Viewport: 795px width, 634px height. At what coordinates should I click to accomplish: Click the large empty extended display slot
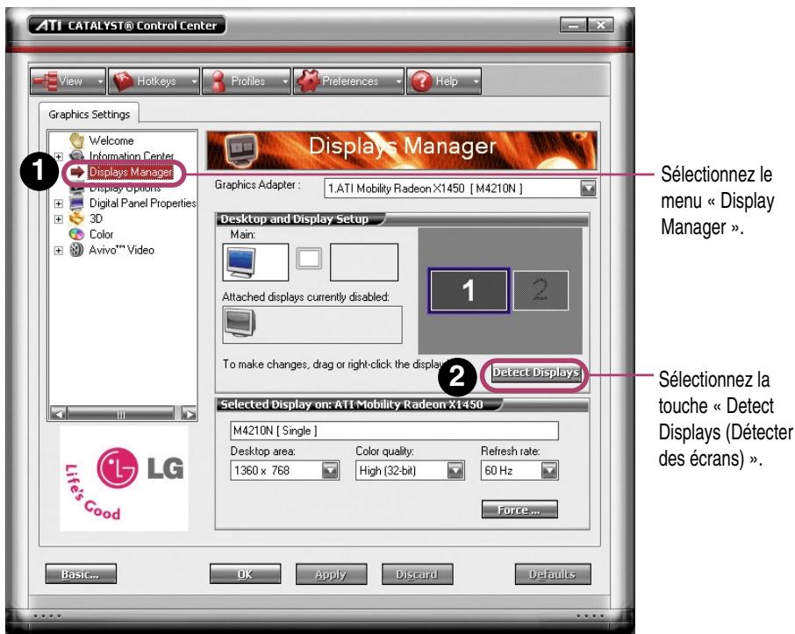click(364, 262)
